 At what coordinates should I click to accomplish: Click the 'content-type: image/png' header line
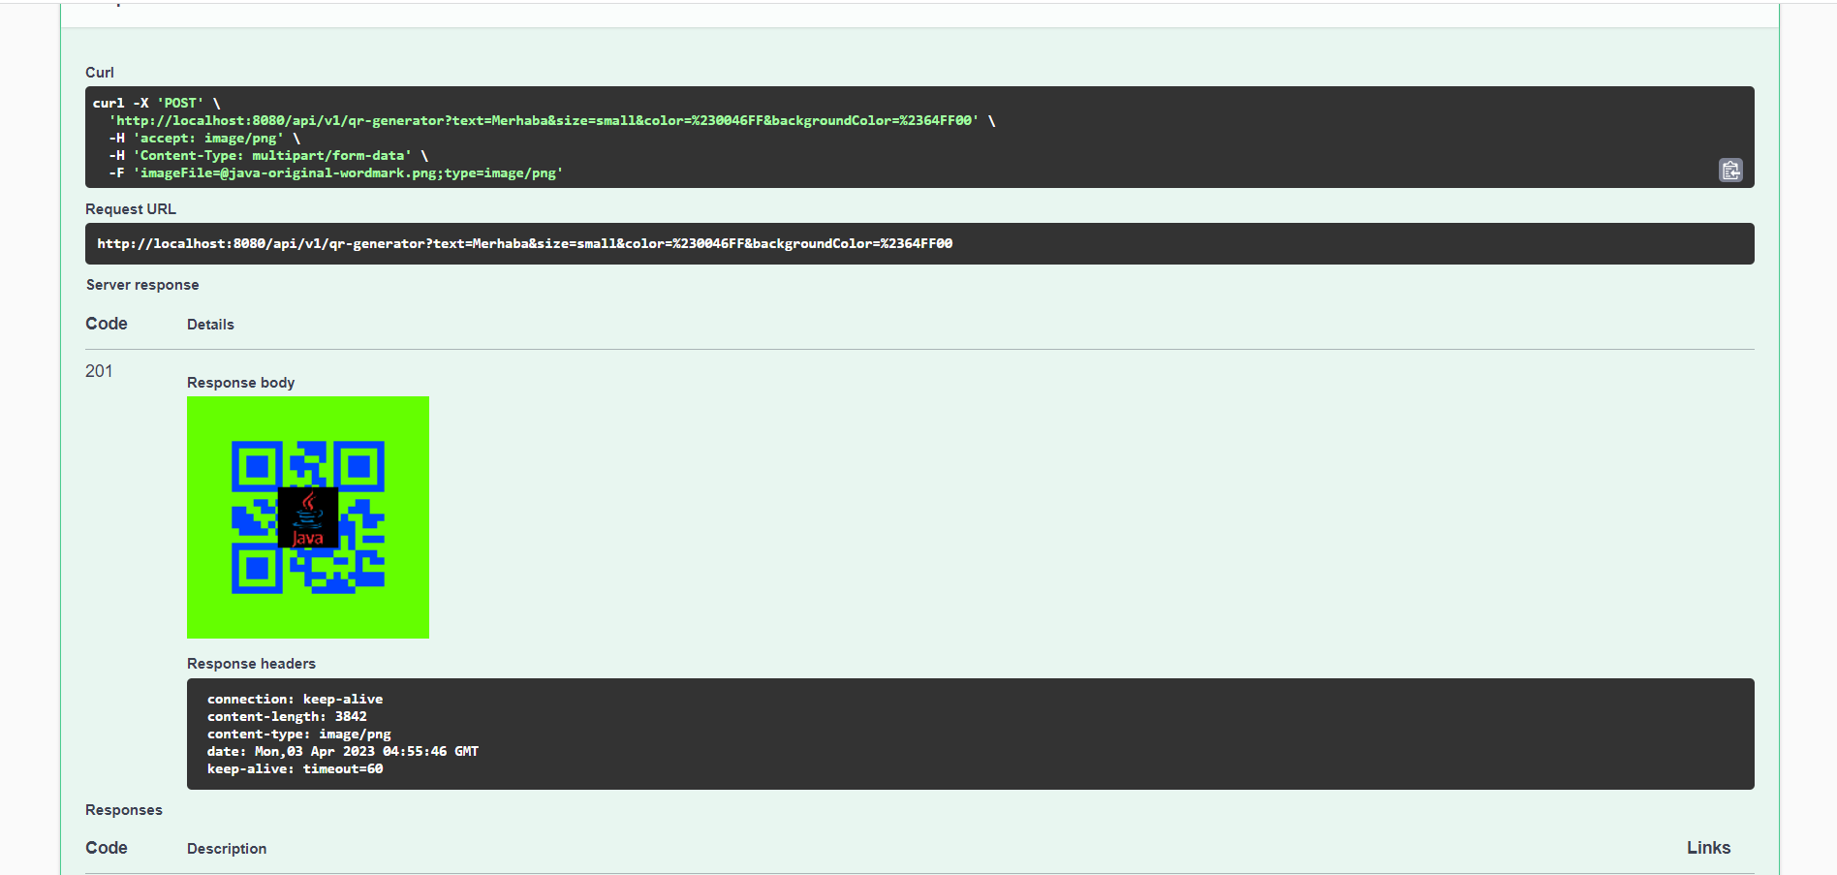[x=299, y=734]
